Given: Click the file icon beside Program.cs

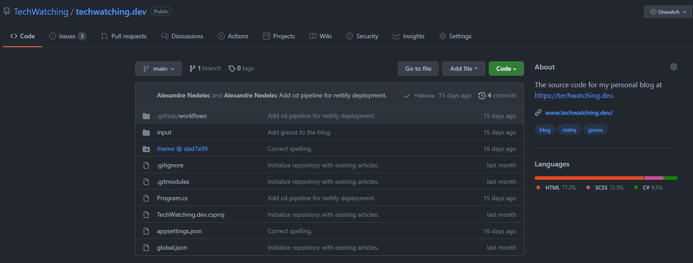Looking at the screenshot, I should click(x=146, y=198).
